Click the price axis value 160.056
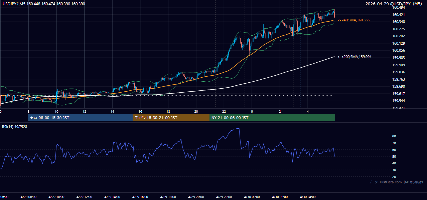Screen dimensions: 427x200 (x=398, y=50)
